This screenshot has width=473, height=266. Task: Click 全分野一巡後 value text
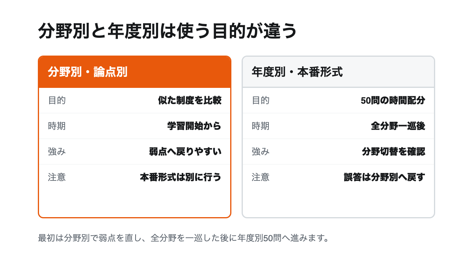[398, 126]
